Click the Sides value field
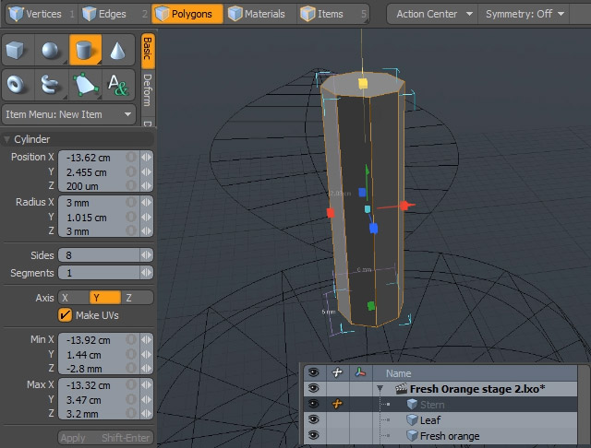Viewport: 591px width, 448px height. click(99, 255)
